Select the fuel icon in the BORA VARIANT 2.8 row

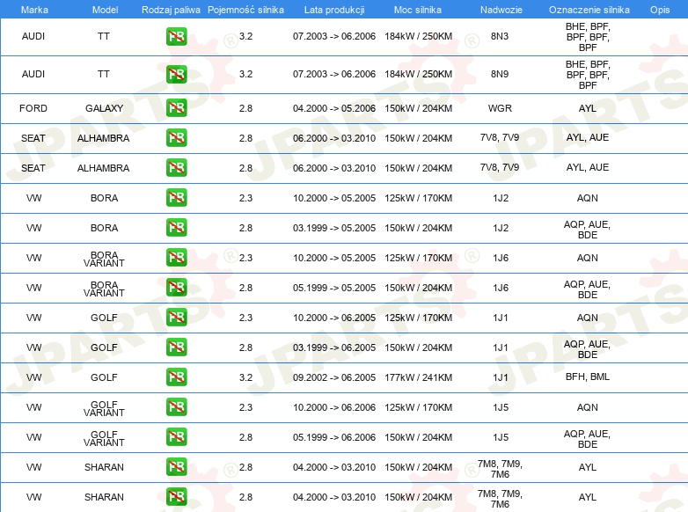pos(176,288)
